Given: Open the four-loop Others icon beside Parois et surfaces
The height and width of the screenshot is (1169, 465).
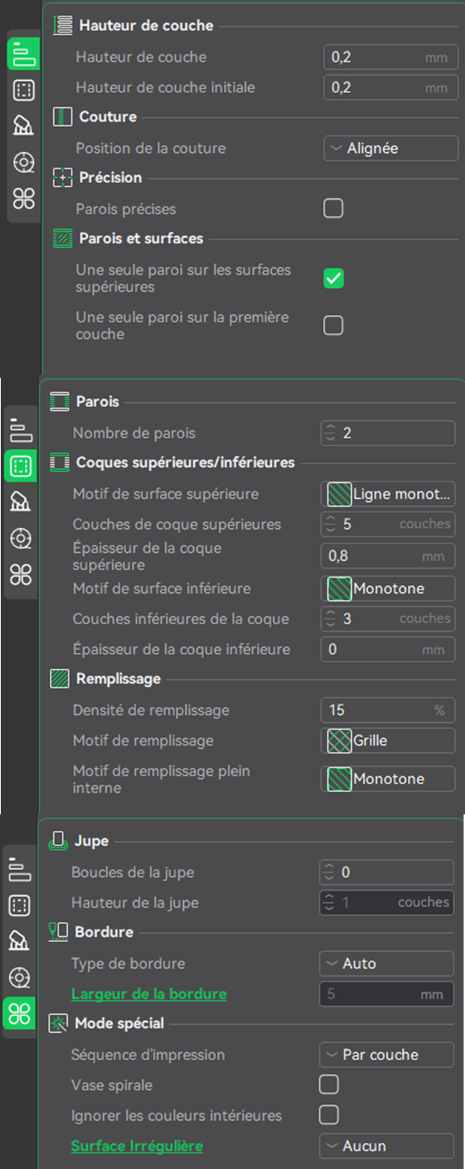Looking at the screenshot, I should (x=23, y=198).
